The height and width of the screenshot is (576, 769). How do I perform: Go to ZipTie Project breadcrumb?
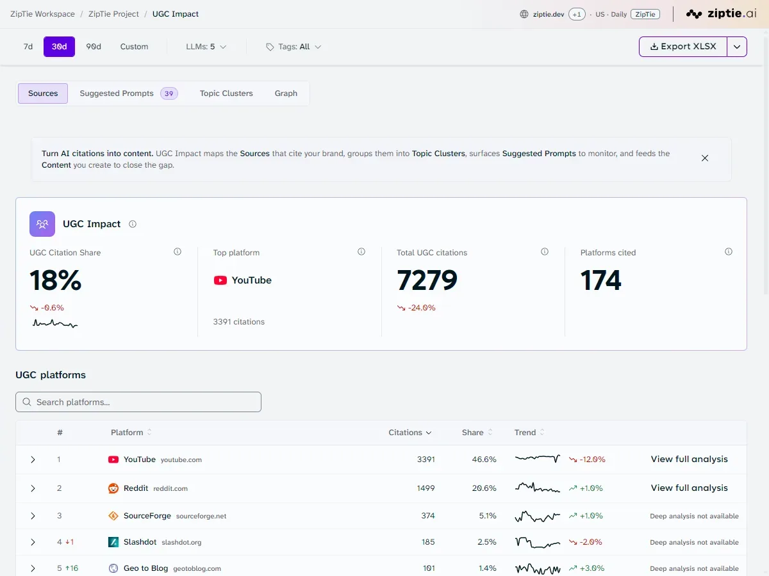113,14
